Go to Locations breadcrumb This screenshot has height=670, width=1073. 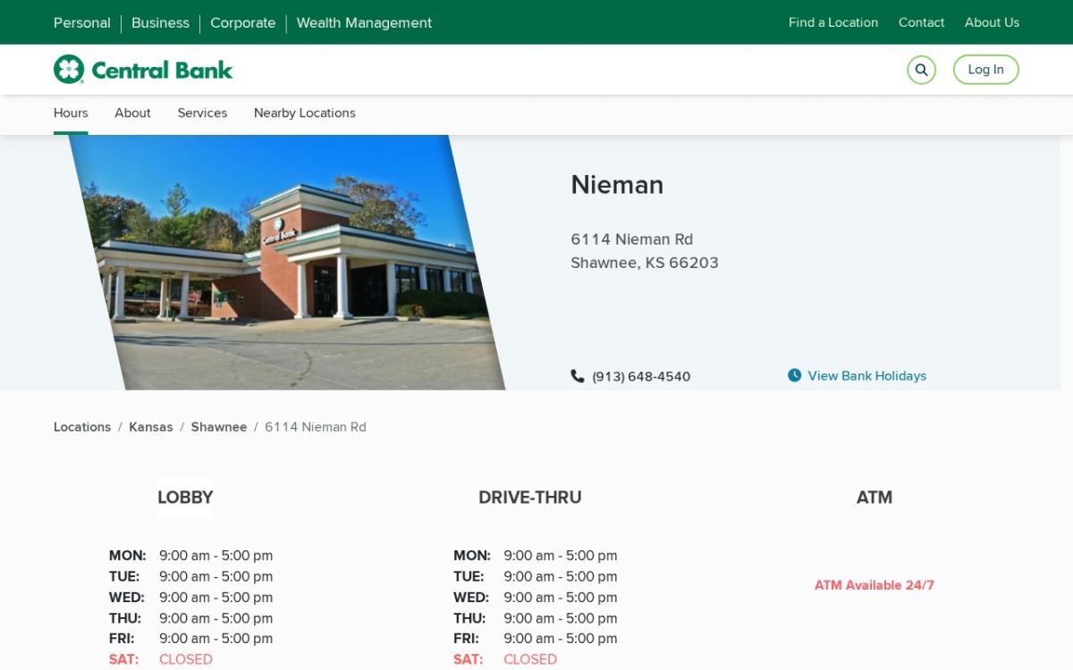click(x=82, y=427)
